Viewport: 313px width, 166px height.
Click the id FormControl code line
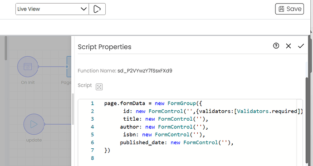click(x=213, y=111)
